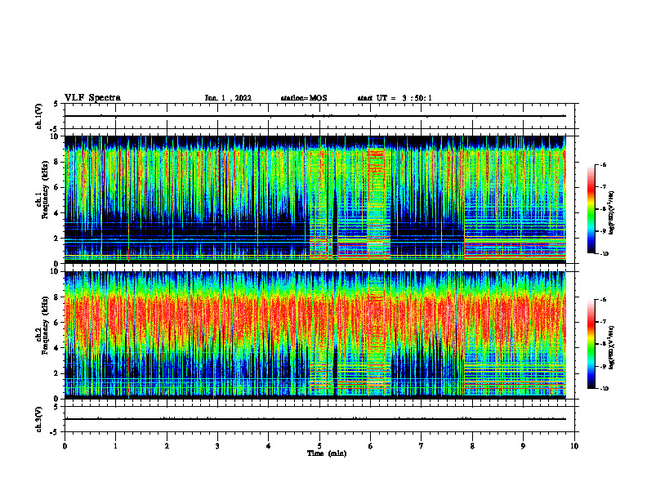The height and width of the screenshot is (500, 647).
Task: Click the log(PSD) label beside ch.2 color bar
Action: (x=612, y=347)
